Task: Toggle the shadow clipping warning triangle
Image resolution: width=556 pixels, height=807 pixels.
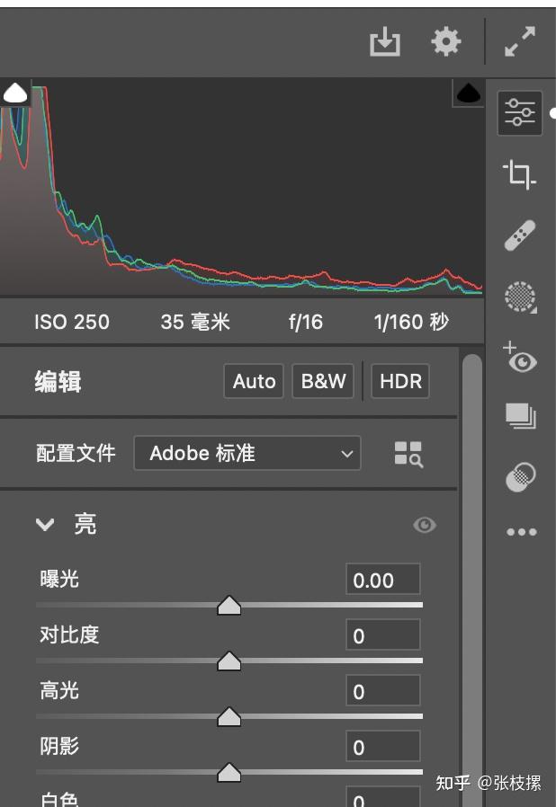Action: pyautogui.click(x=15, y=91)
